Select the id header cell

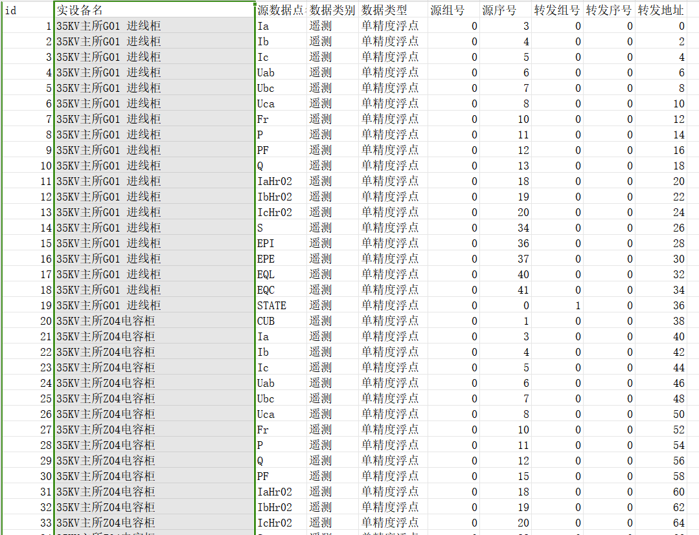(x=27, y=10)
